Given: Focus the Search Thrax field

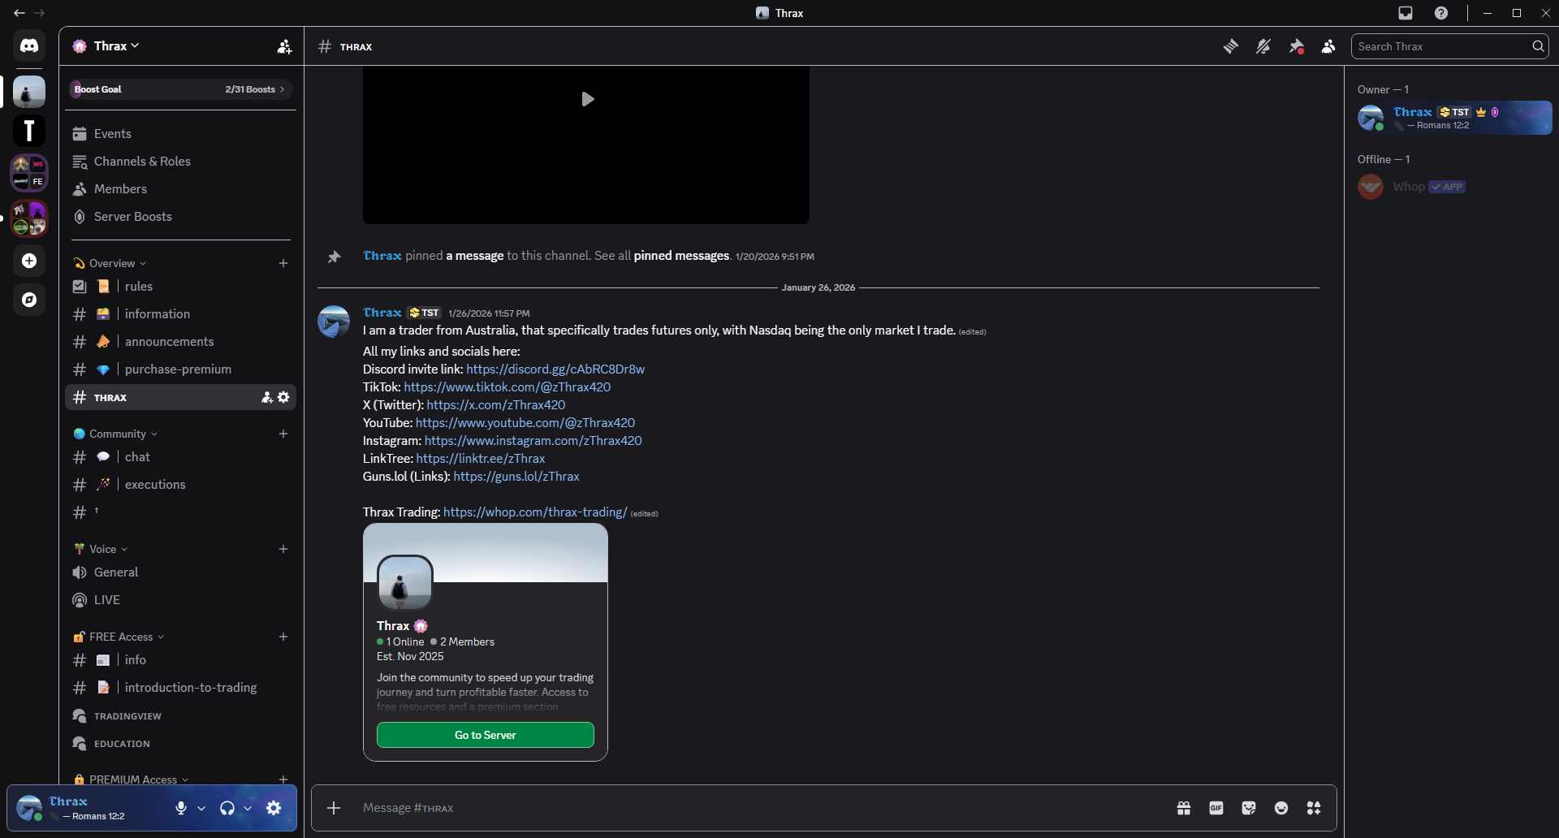Looking at the screenshot, I should (x=1449, y=46).
